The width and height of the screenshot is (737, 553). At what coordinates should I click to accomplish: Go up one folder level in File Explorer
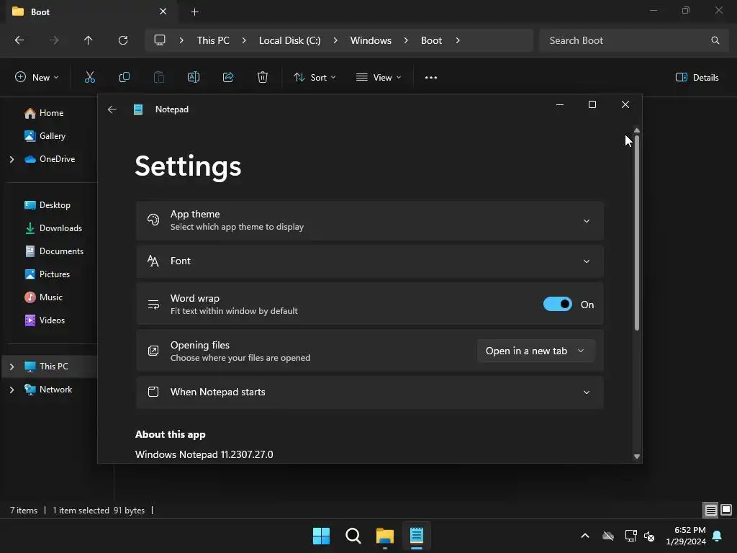tap(89, 40)
